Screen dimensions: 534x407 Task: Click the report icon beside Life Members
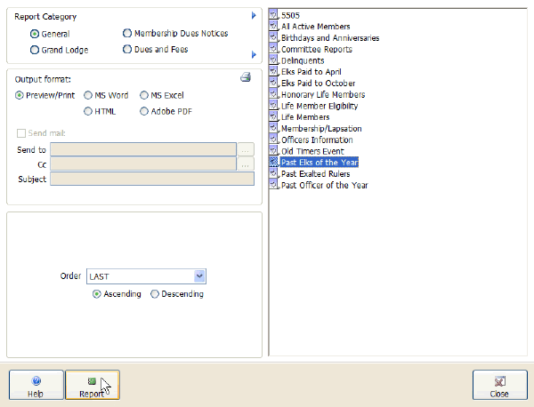tap(274, 117)
